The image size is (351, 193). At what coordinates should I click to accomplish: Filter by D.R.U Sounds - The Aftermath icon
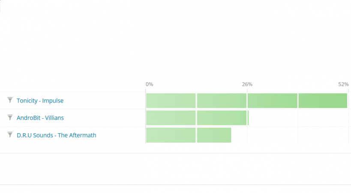[x=10, y=135]
